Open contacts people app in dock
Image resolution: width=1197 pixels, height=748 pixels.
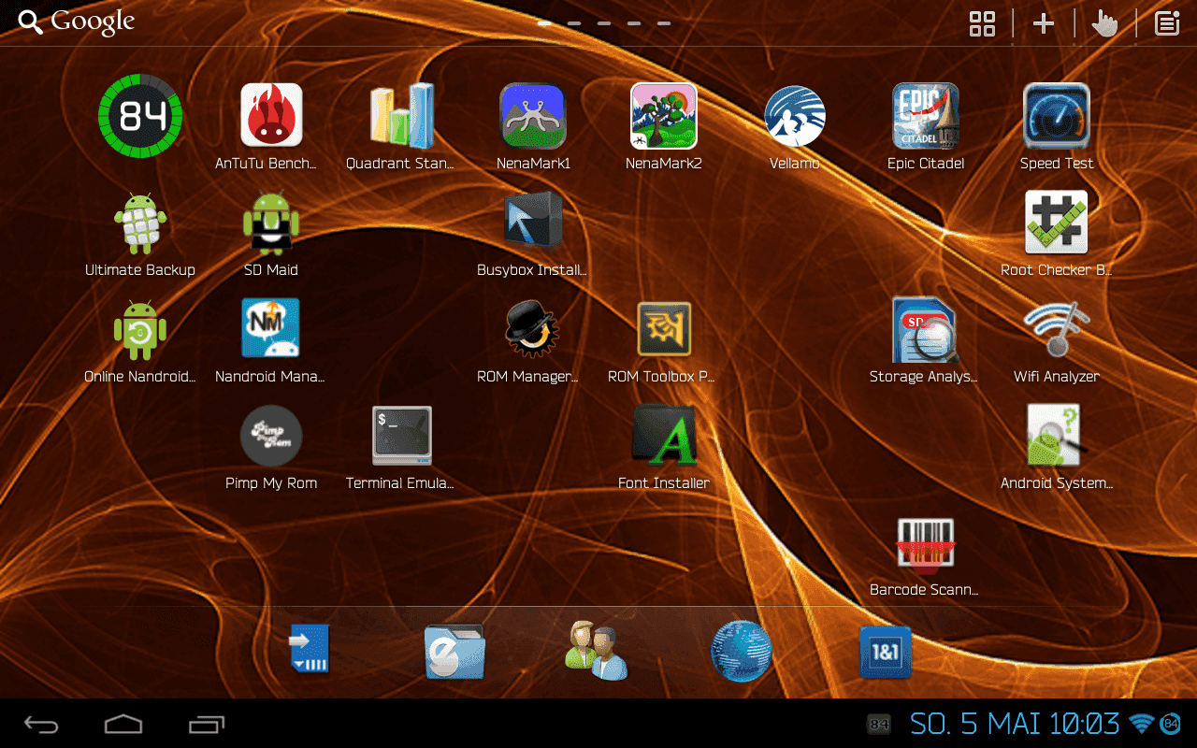click(x=597, y=651)
